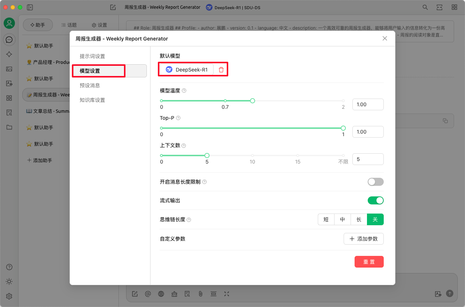Select the 文章总结 assistant in list
Viewport: 465px width, 307px height.
[46, 111]
